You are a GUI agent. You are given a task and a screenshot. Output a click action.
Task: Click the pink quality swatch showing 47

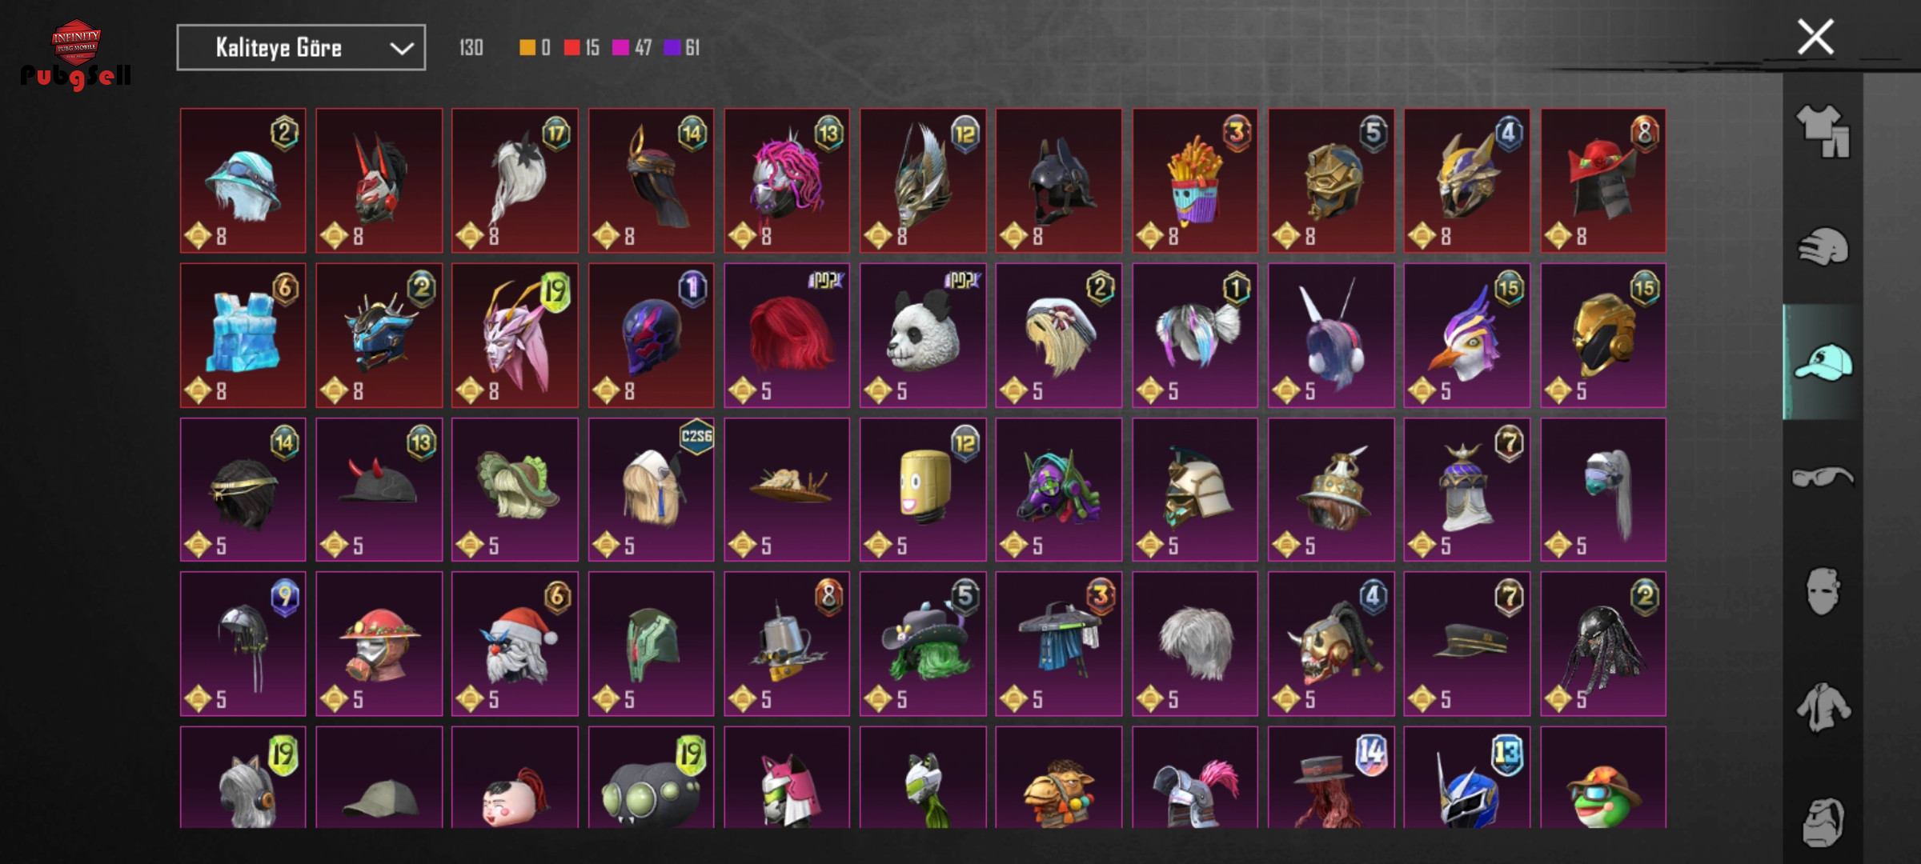coord(620,48)
